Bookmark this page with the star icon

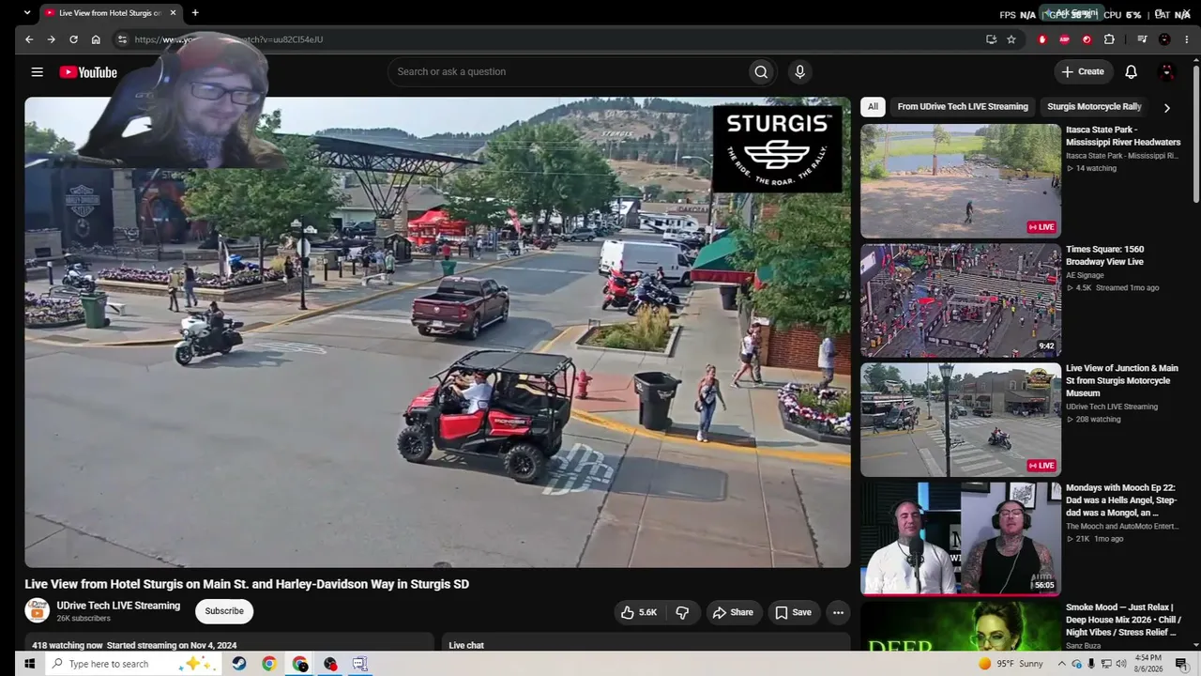[x=1011, y=39]
